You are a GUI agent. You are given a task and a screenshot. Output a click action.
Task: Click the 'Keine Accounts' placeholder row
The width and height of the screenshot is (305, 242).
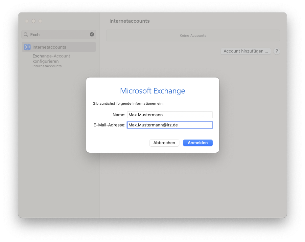tap(193, 35)
